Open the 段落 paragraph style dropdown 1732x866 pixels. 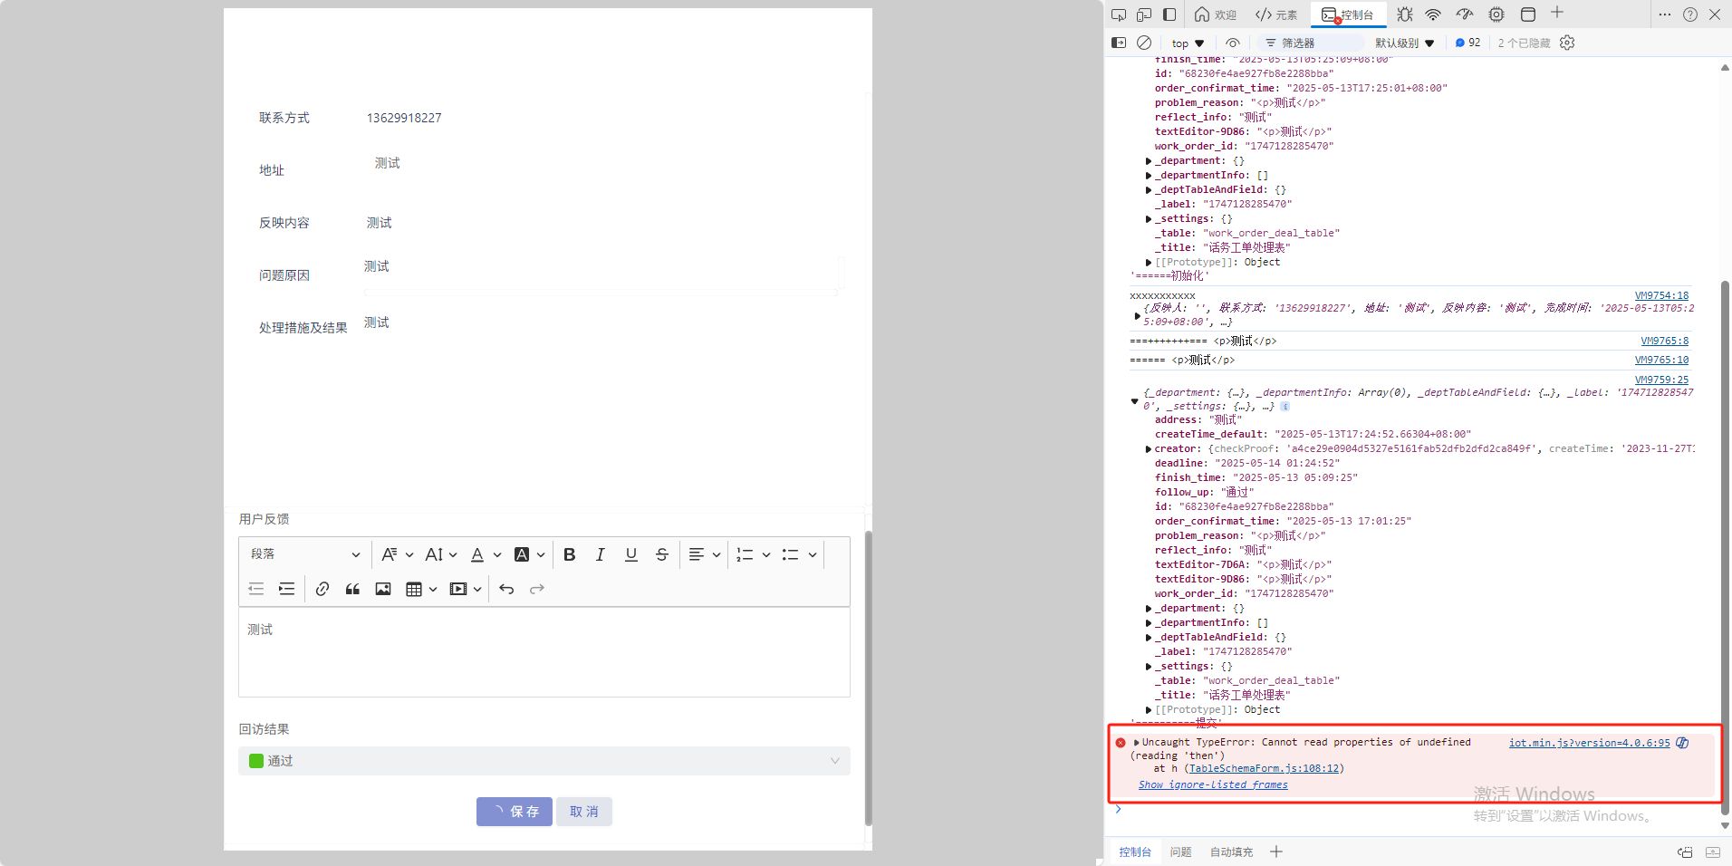click(304, 554)
